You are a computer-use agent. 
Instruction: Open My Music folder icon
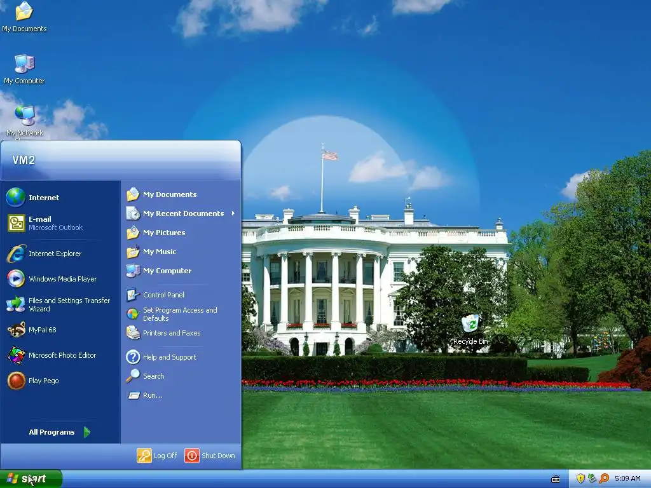pos(133,252)
